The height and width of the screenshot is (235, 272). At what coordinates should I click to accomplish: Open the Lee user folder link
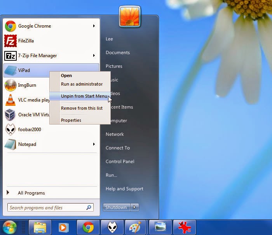(109, 39)
